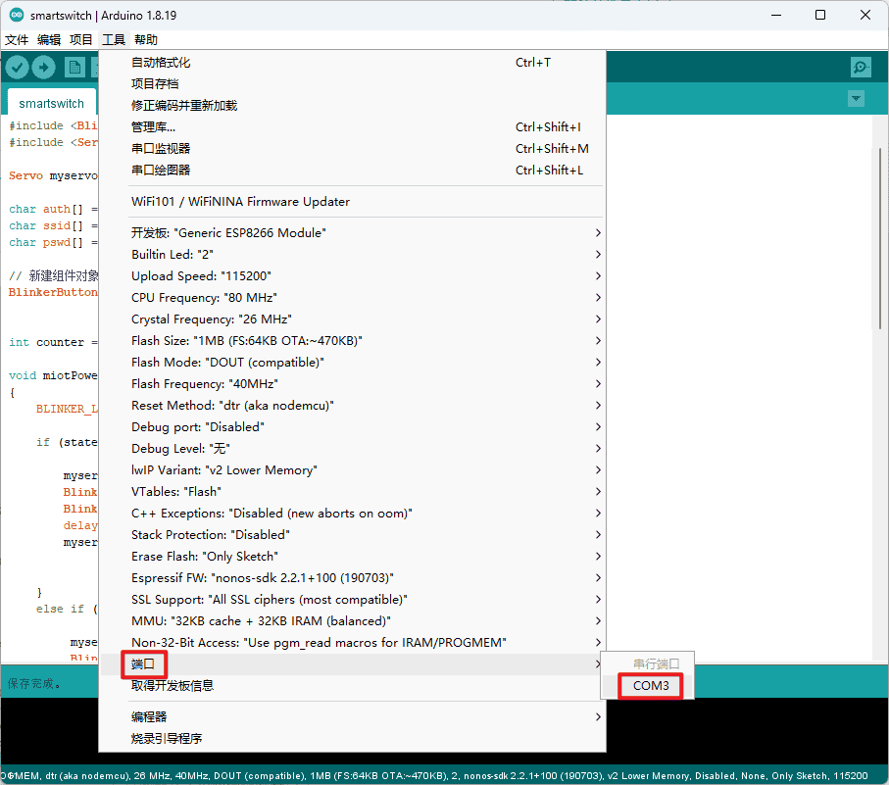889x785 pixels.
Task: Select the smartswitch sketch tab
Action: click(x=52, y=103)
